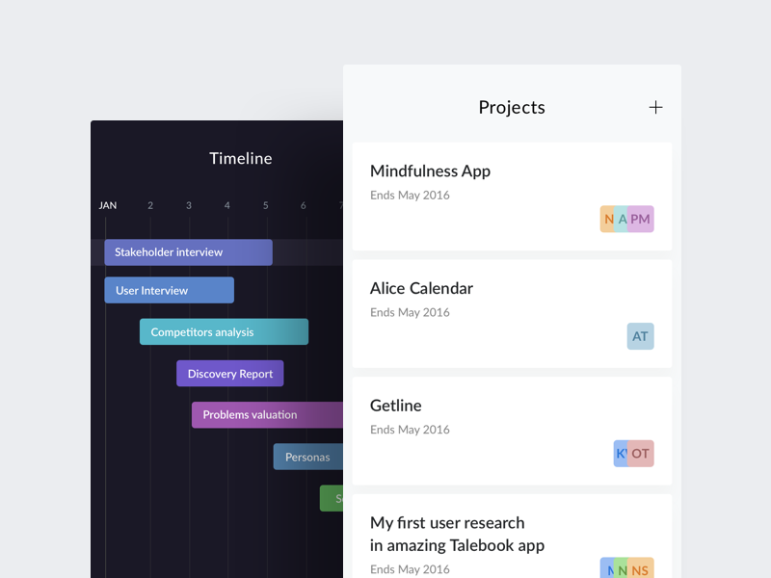The image size is (771, 578).
Task: Click the blue K avatar on Getline
Action: [620, 454]
